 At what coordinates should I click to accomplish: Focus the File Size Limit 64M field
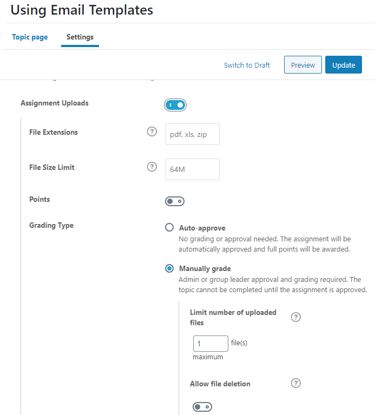coord(193,169)
